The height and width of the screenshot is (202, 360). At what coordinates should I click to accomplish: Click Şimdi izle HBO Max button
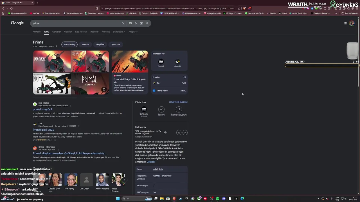pos(144,111)
